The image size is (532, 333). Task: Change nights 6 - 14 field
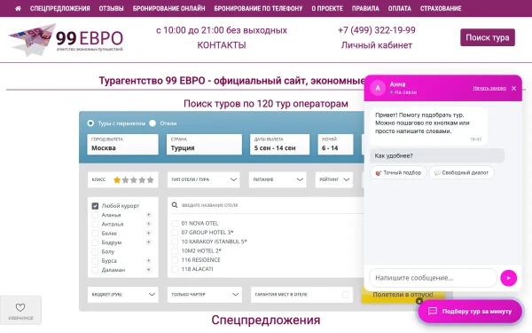(x=335, y=145)
